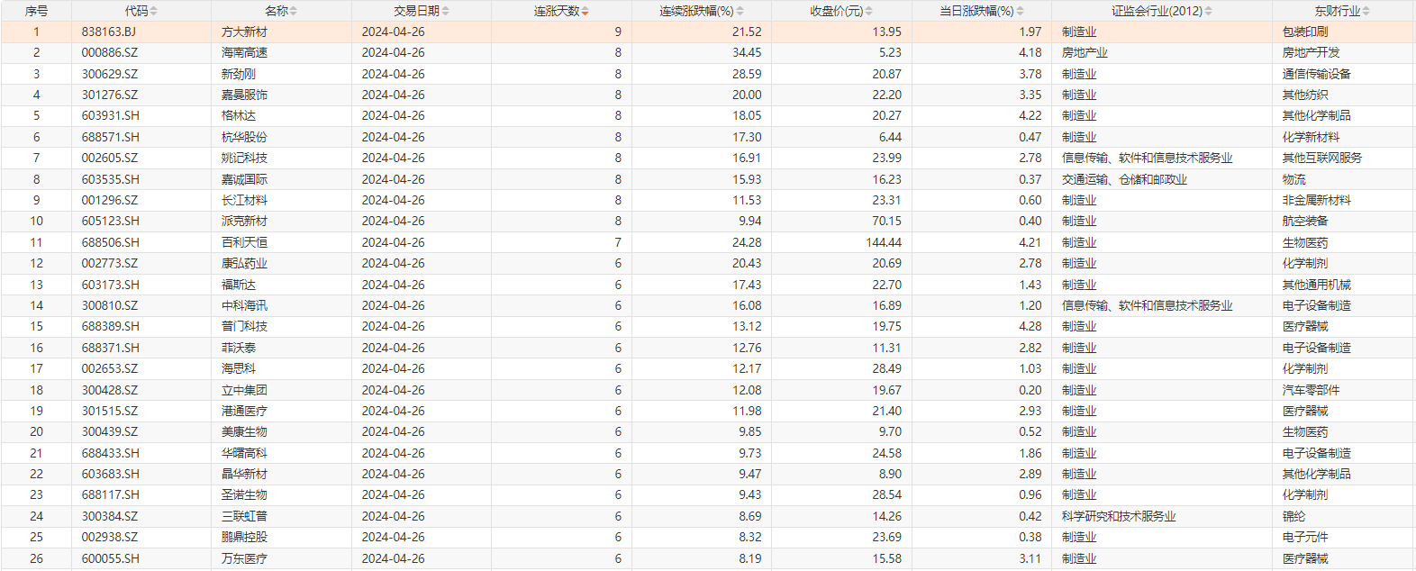Sort by 收盘价(元) via its arrow icon
The image size is (1416, 571).
(x=868, y=12)
